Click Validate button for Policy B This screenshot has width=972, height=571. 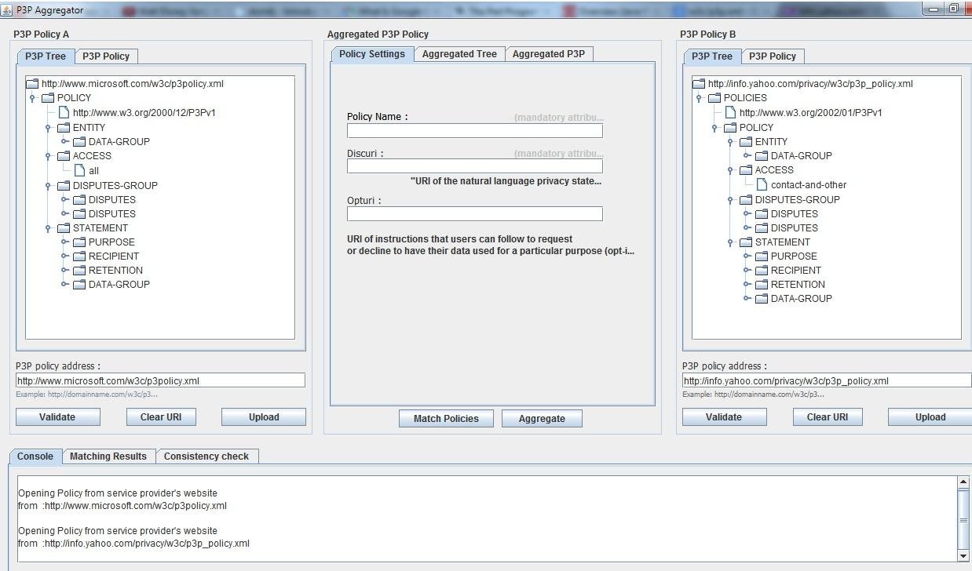click(724, 417)
